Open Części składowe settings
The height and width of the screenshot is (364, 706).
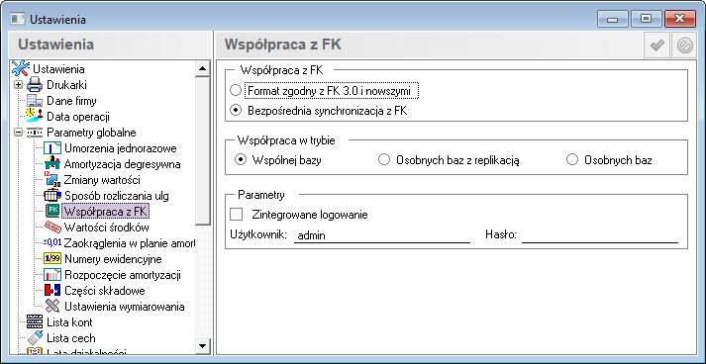point(104,291)
